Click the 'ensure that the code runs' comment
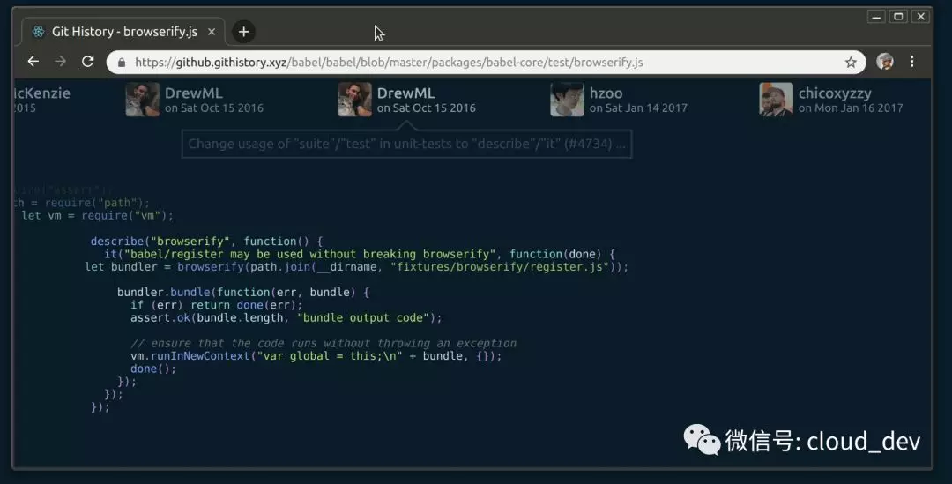 click(x=324, y=343)
